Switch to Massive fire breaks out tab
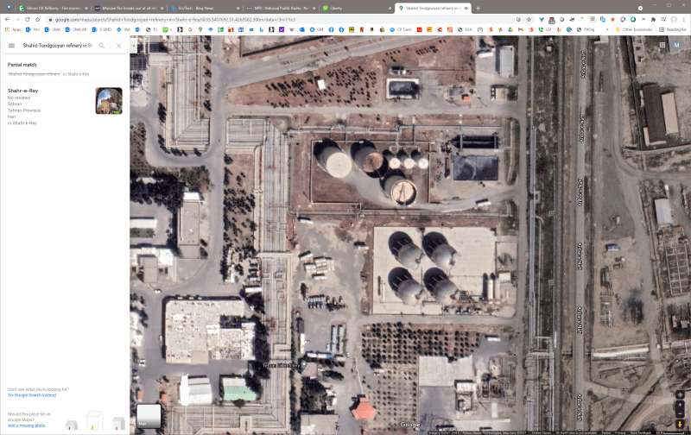The image size is (691, 435). (129, 8)
